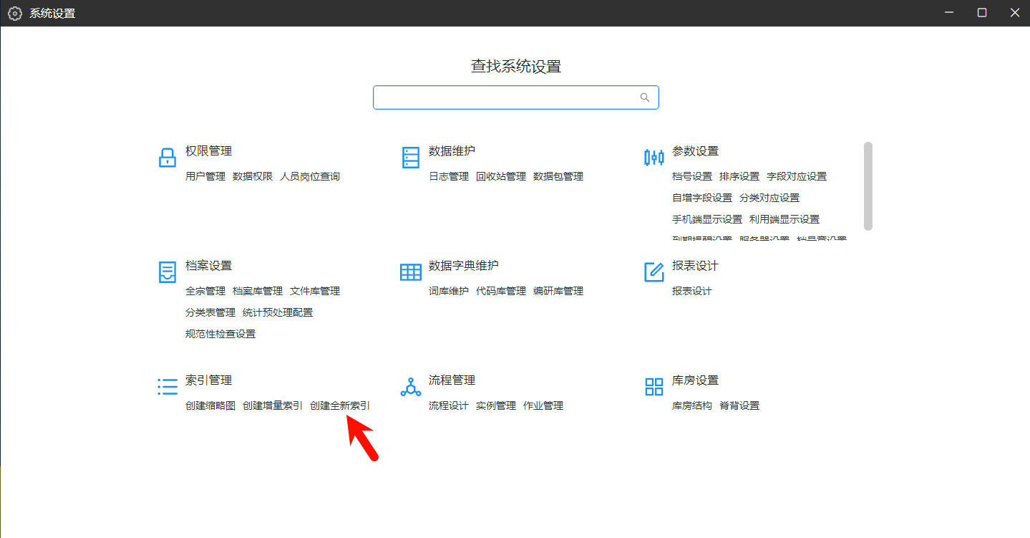Image resolution: width=1030 pixels, height=538 pixels.
Task: Click the database icon beside 数据维护
Action: (x=410, y=158)
